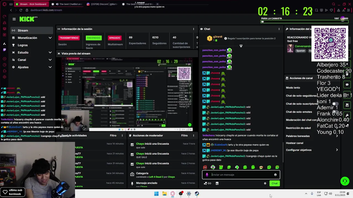
Task: Expand the Ajustes menu
Action: [50, 67]
